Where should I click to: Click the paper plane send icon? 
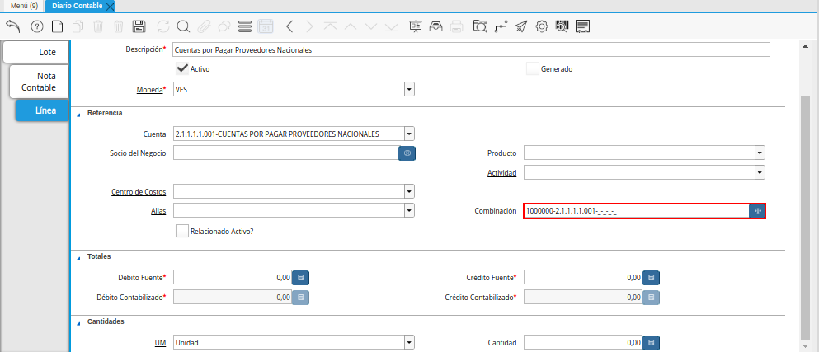[521, 26]
